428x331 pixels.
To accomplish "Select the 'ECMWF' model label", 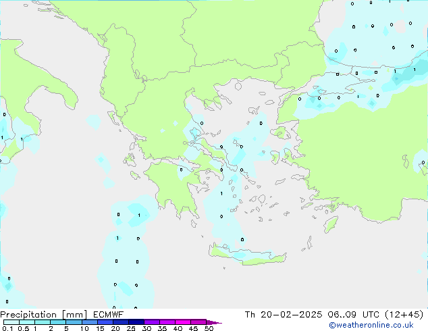I will pos(109,315).
